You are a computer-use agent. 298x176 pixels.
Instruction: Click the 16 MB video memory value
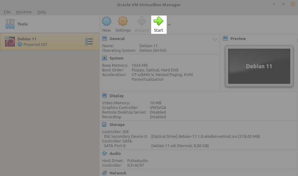point(156,103)
